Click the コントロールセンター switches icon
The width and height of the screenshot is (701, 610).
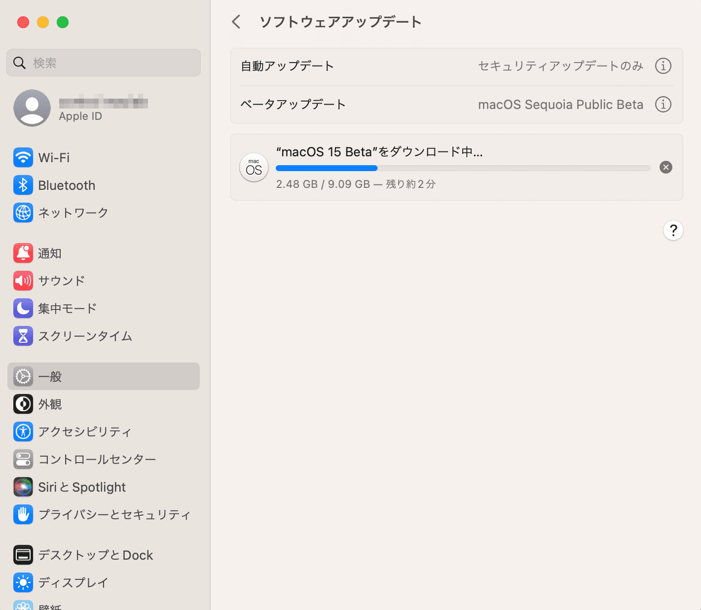pyautogui.click(x=23, y=459)
